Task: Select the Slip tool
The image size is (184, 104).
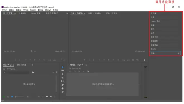Action: click(62, 81)
